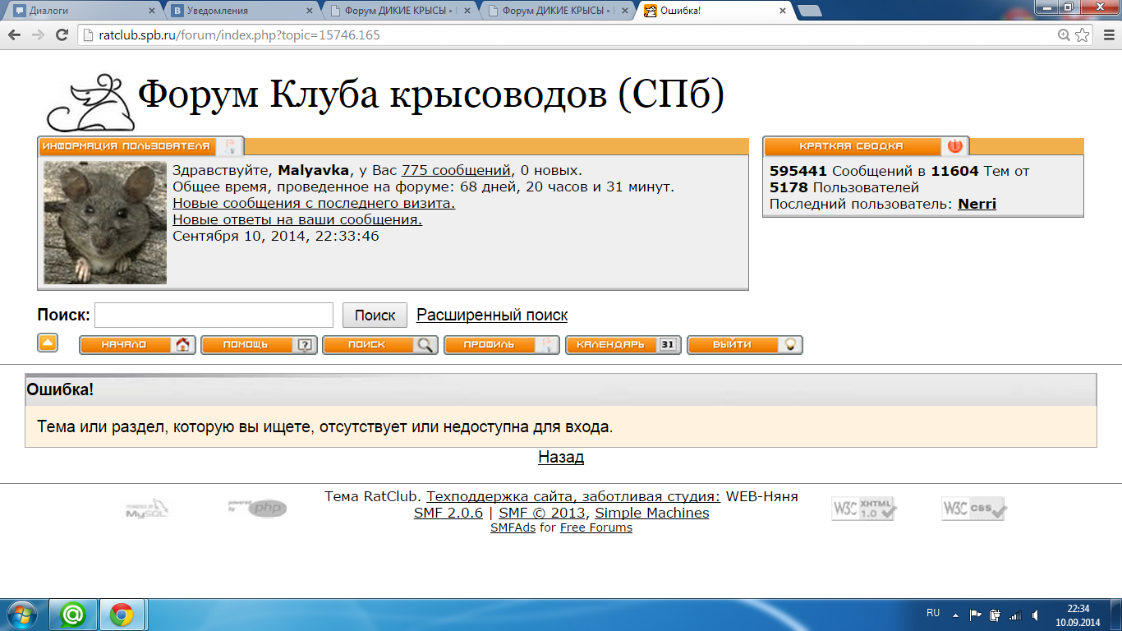This screenshot has height=631, width=1122.
Task: Open the Расширенный поиск link
Action: point(491,315)
